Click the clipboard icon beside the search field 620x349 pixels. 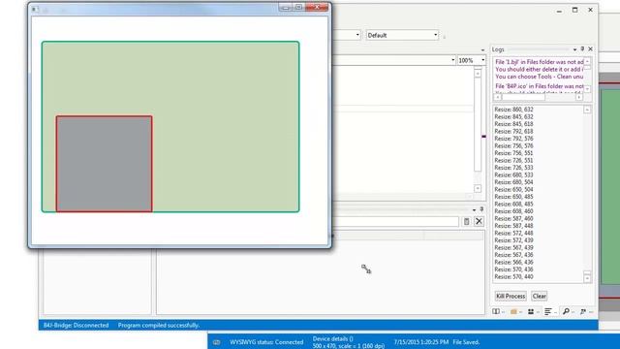tap(467, 222)
